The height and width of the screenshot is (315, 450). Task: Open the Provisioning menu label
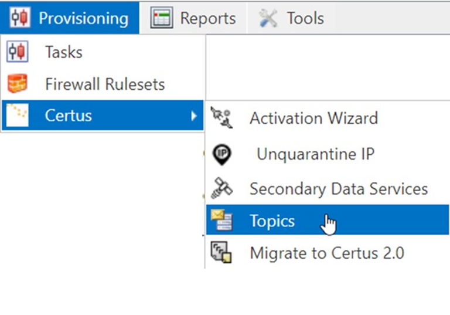pos(83,18)
